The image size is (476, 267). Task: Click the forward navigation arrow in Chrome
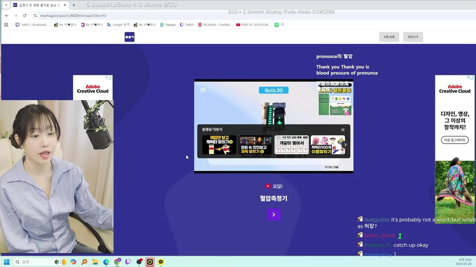coord(16,16)
